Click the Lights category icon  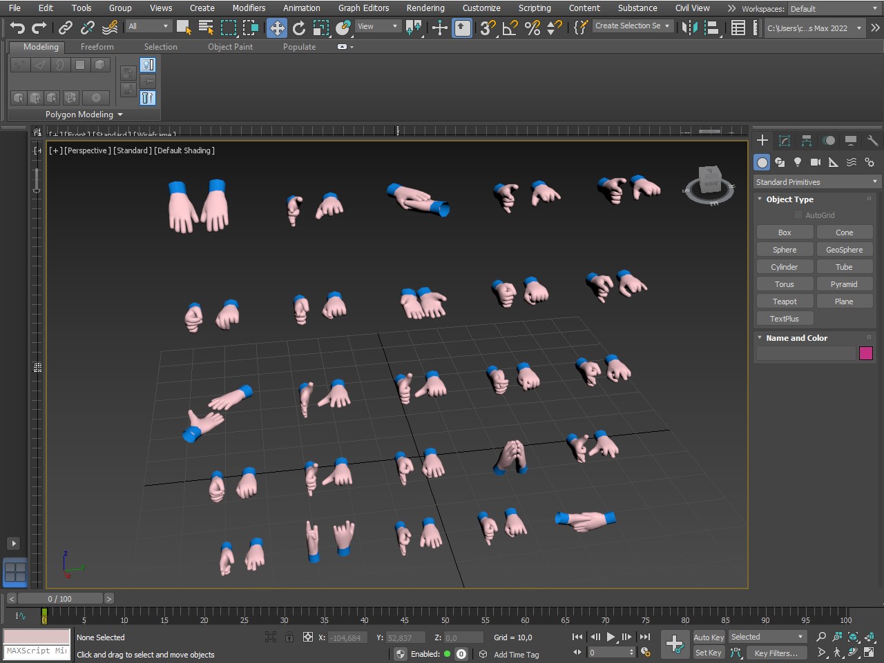[x=798, y=162]
